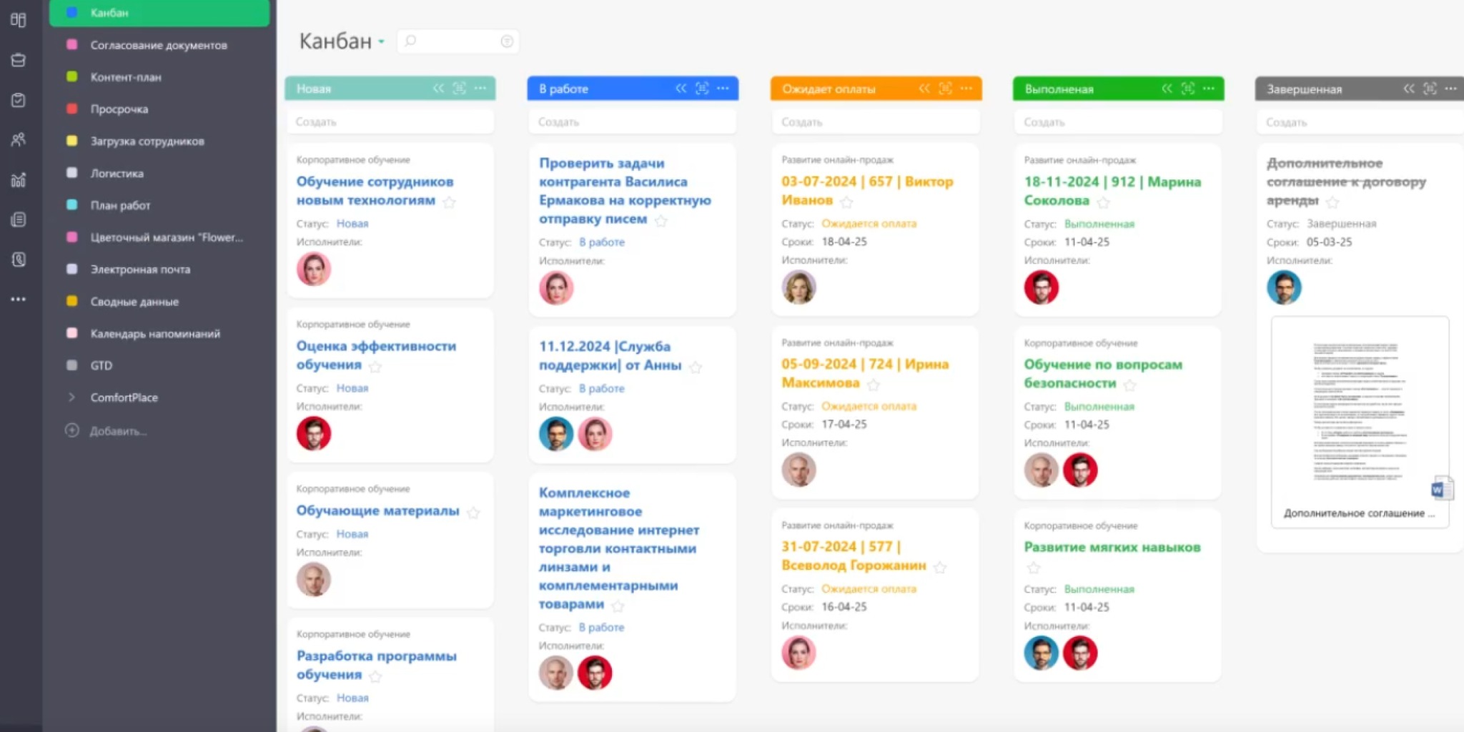This screenshot has width=1464, height=732.
Task: Open the Канбан title dropdown arrow
Action: [381, 41]
